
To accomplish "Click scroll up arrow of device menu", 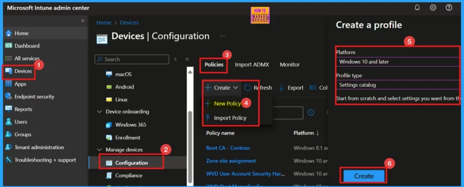I will pyautogui.click(x=190, y=72).
